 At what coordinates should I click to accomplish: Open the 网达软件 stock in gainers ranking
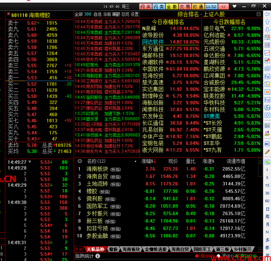coord(153,42)
